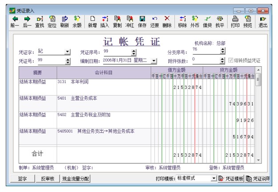Show account balance via 余额

(x=77, y=22)
